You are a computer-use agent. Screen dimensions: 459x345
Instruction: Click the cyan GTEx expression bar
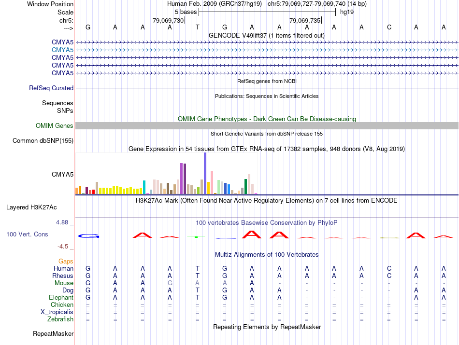144,187
